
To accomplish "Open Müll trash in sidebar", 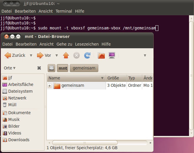I will (x=12, y=105).
